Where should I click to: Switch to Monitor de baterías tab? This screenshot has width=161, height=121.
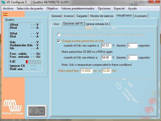pos(102,16)
